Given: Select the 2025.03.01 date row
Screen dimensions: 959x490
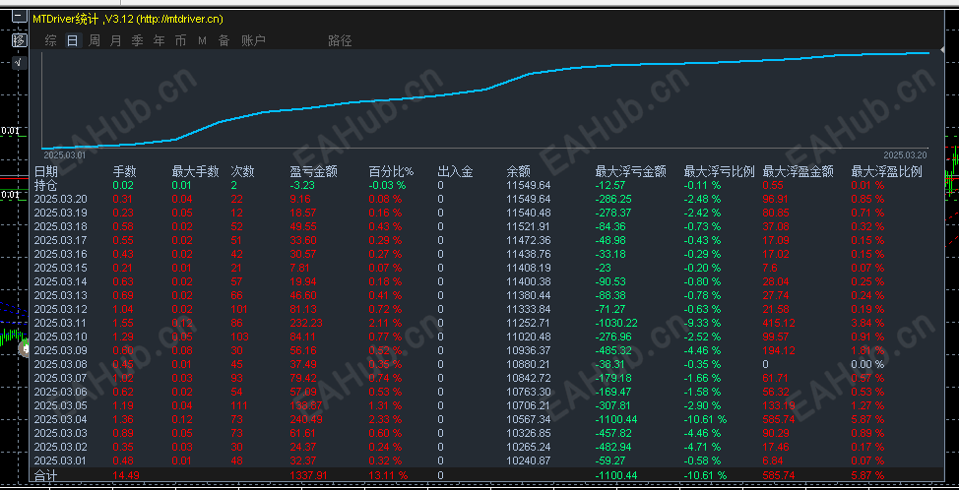Looking at the screenshot, I should pyautogui.click(x=60, y=460).
